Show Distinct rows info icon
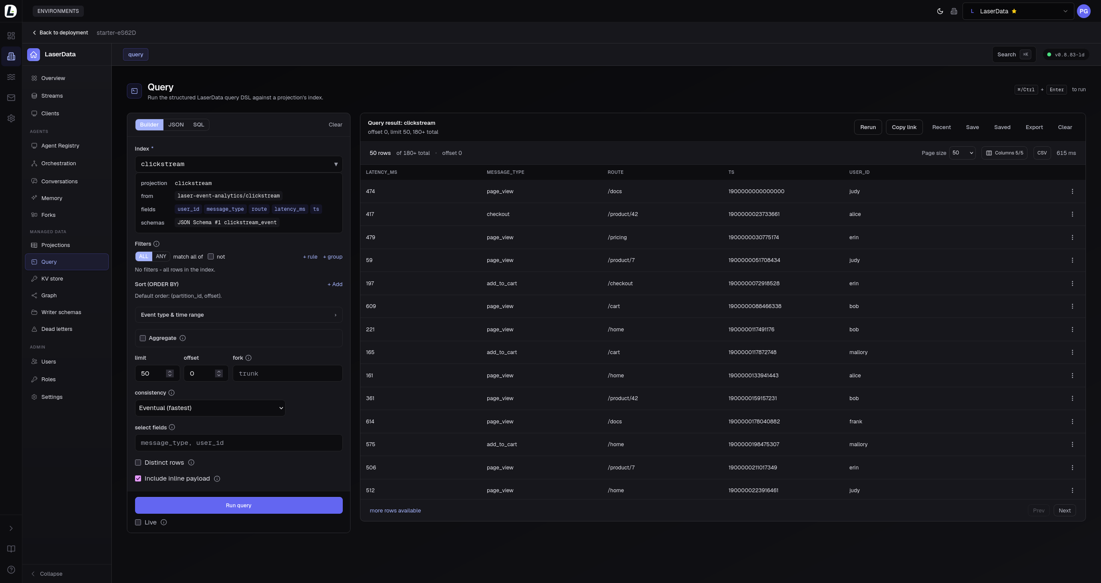The height and width of the screenshot is (583, 1101). [191, 463]
